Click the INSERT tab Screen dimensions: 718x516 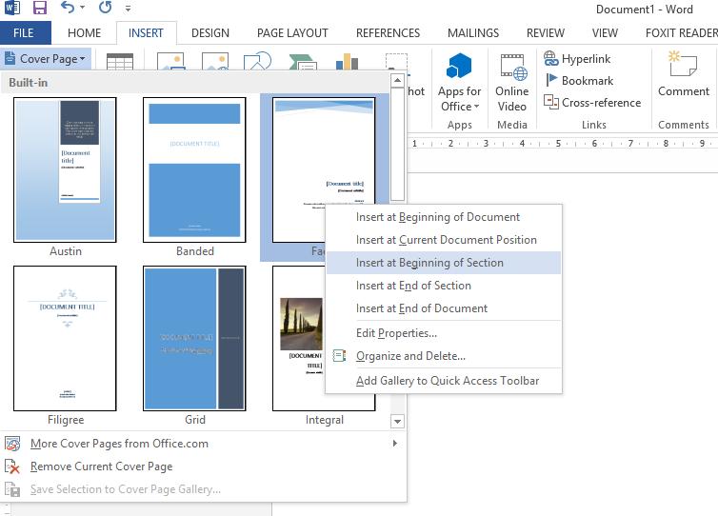pyautogui.click(x=146, y=33)
